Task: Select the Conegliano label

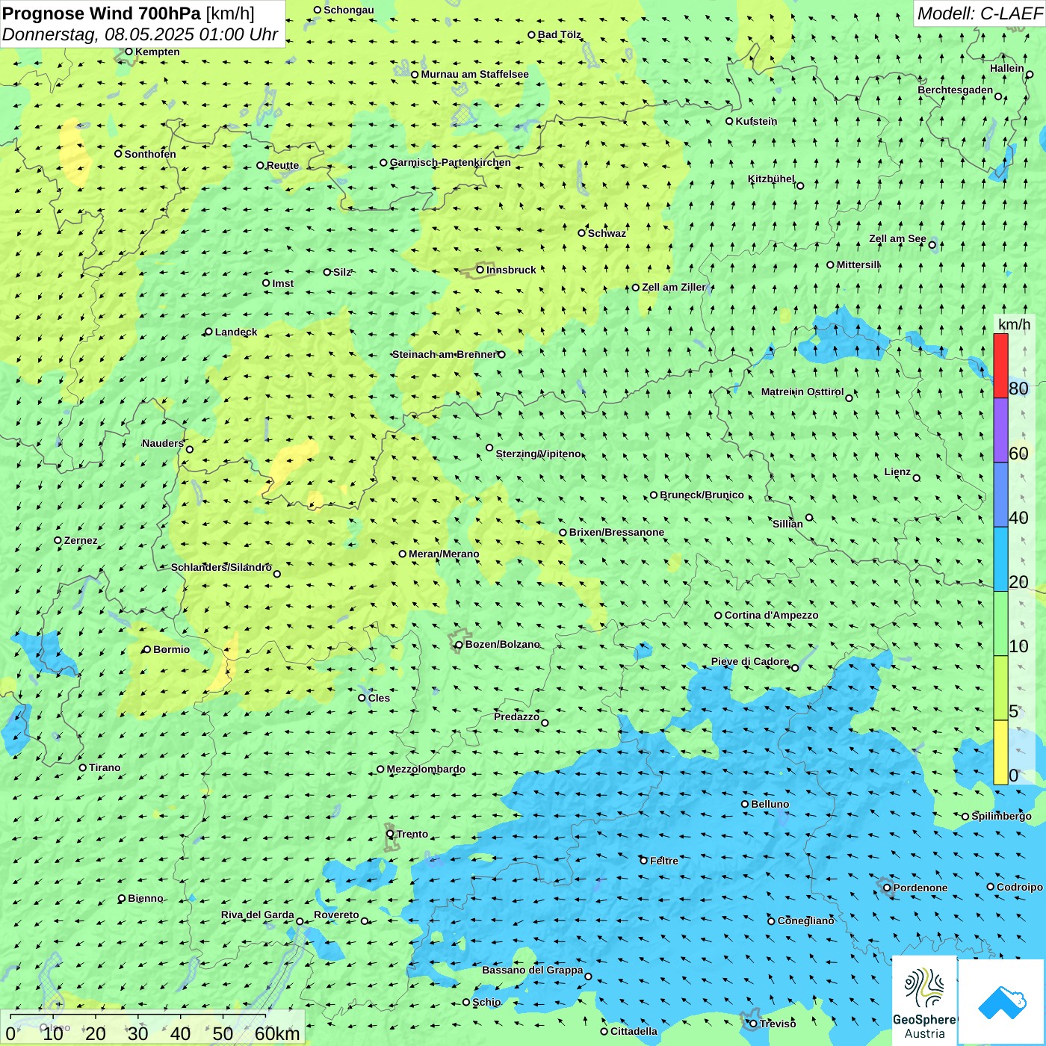Action: (x=805, y=920)
